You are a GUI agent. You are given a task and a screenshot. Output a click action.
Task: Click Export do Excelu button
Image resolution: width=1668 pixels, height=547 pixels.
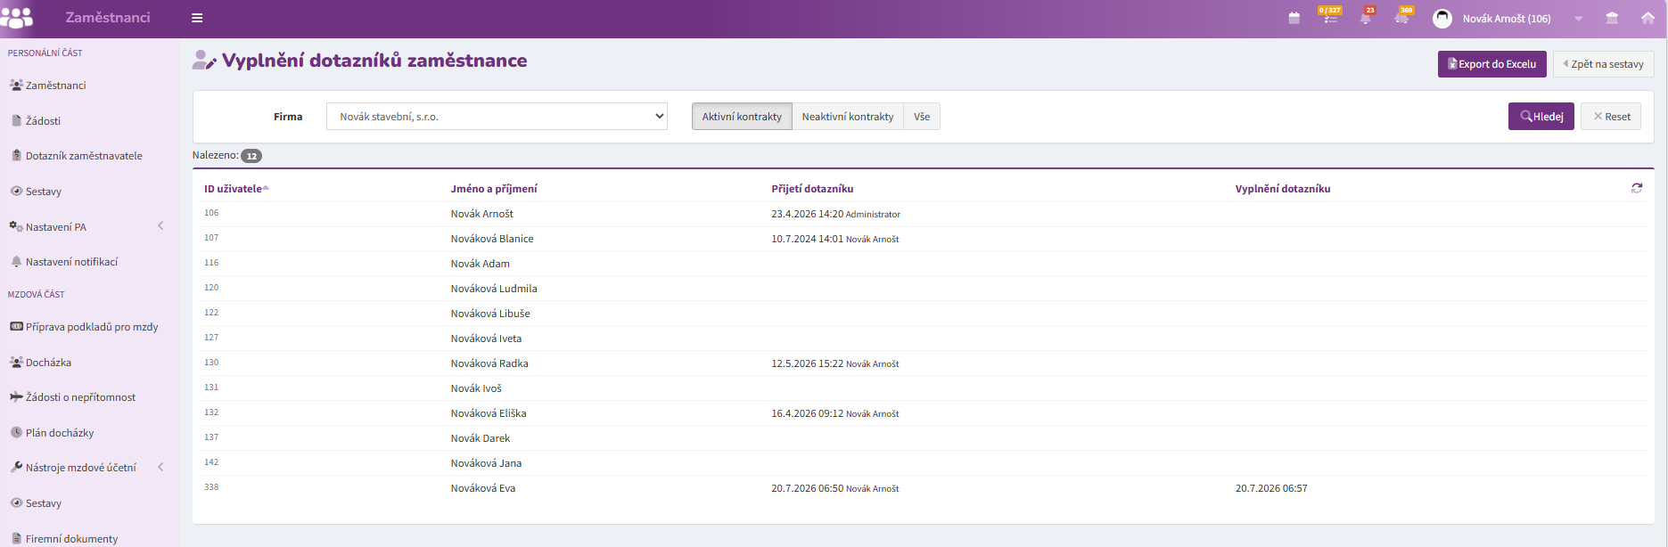pyautogui.click(x=1492, y=64)
